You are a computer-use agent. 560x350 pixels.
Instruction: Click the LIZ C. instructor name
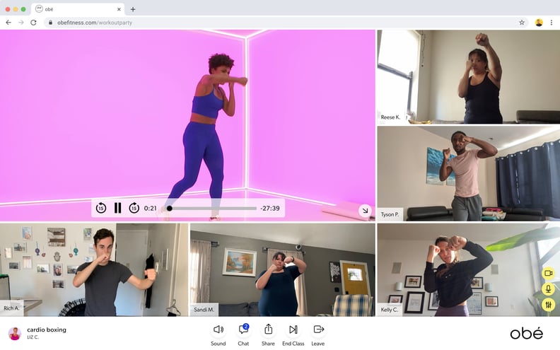tap(33, 337)
